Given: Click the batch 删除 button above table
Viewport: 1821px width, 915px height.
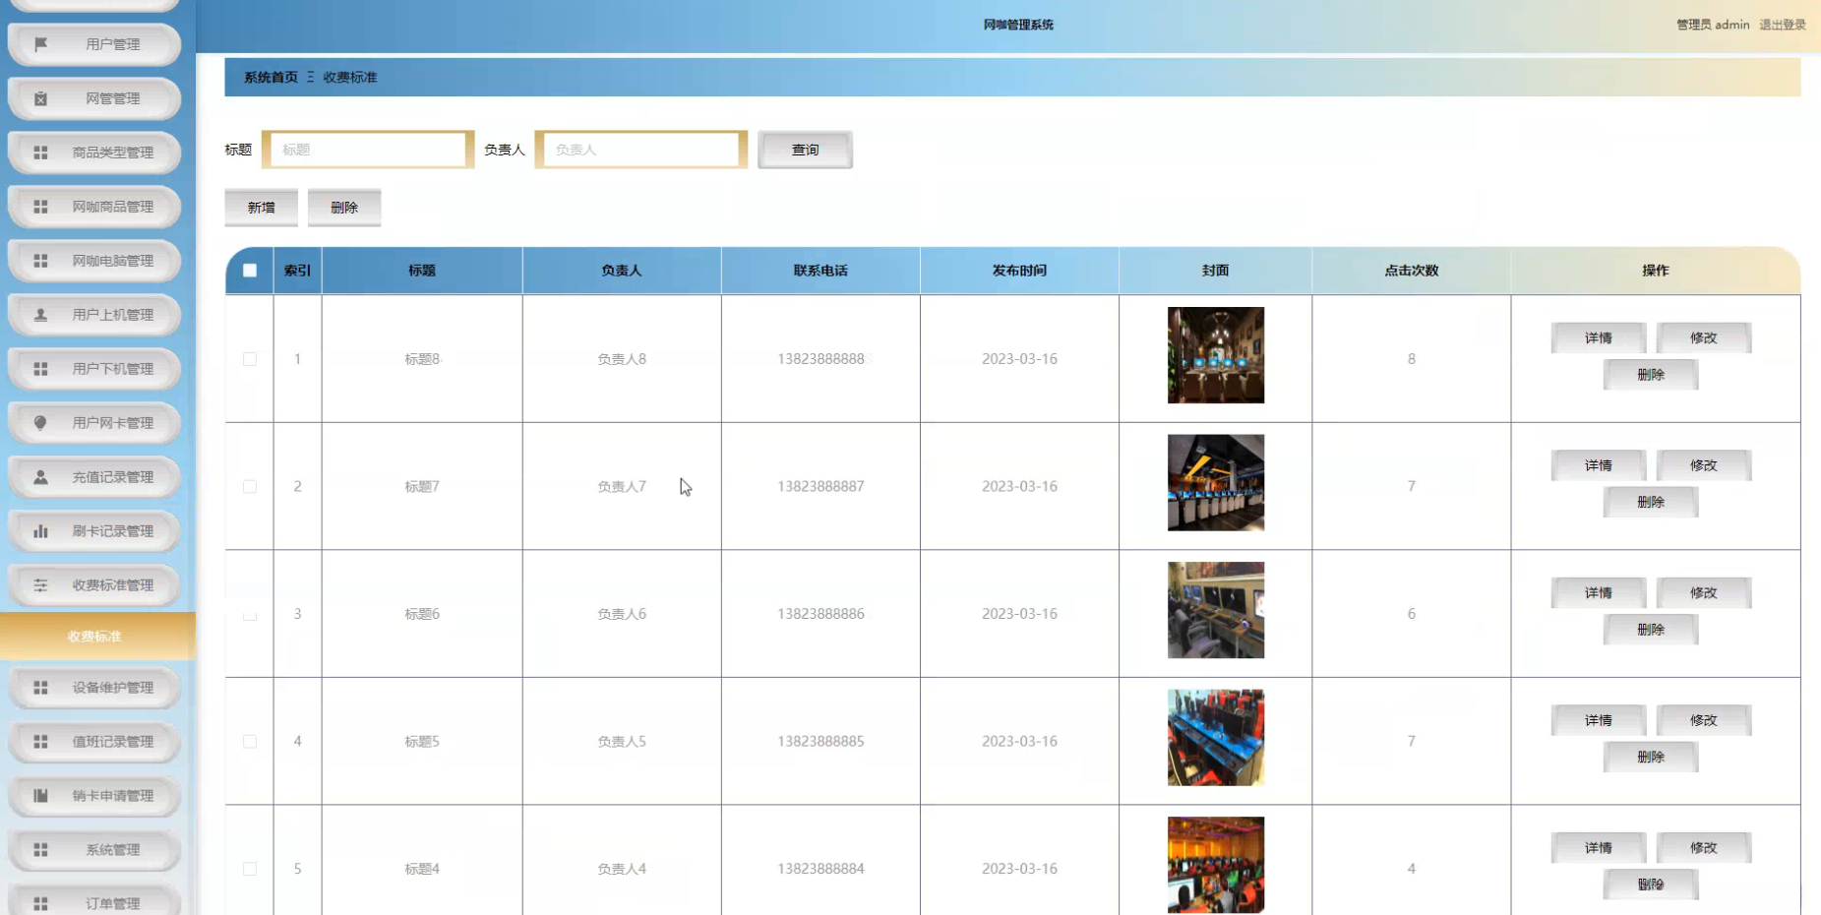Looking at the screenshot, I should [x=344, y=208].
